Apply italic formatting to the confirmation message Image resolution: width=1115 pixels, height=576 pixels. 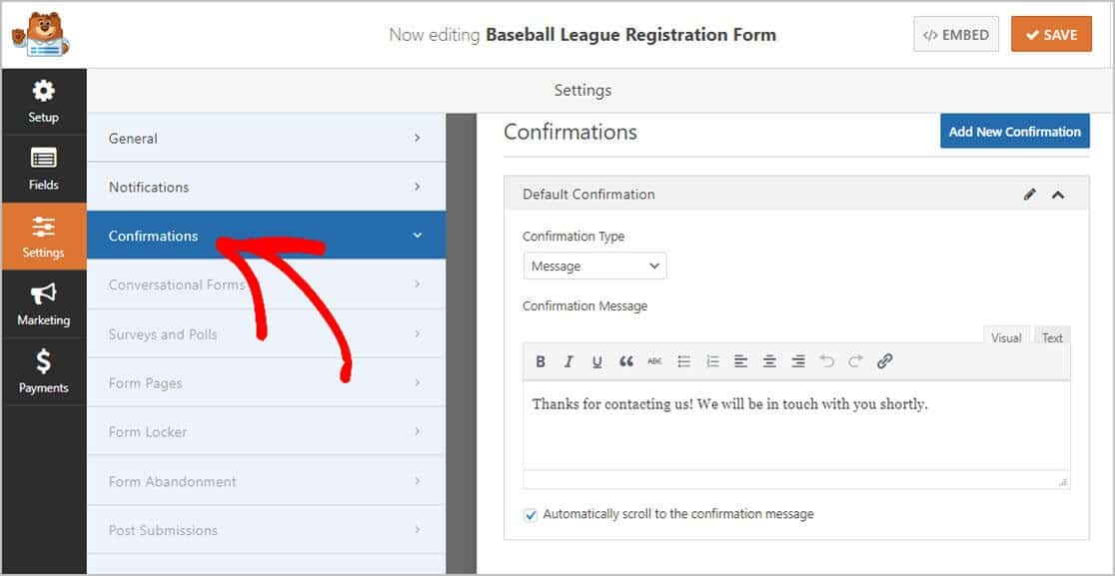[568, 361]
